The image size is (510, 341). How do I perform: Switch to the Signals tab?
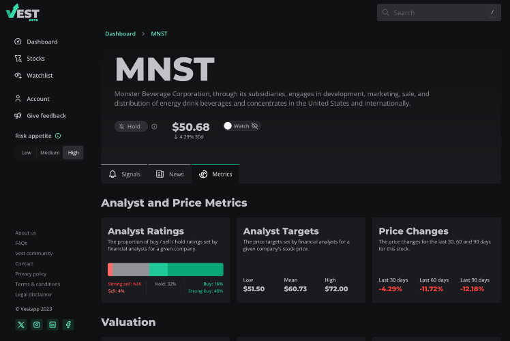pyautogui.click(x=124, y=174)
